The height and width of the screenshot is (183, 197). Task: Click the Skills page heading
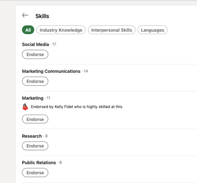coord(42,16)
